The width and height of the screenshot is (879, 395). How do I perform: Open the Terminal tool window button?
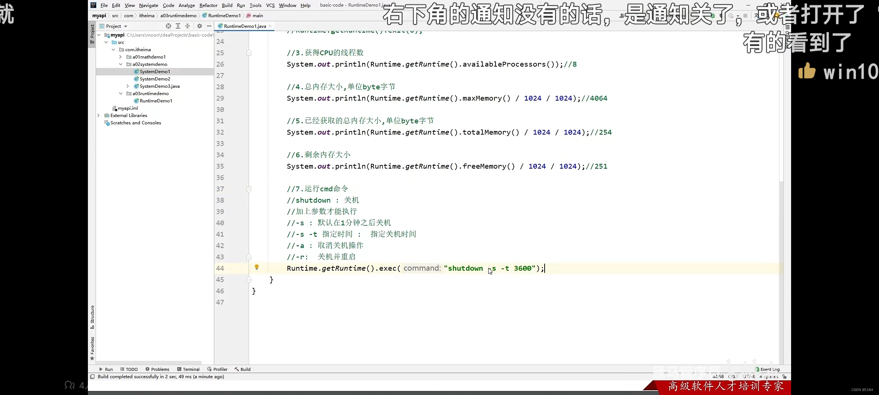(x=188, y=369)
